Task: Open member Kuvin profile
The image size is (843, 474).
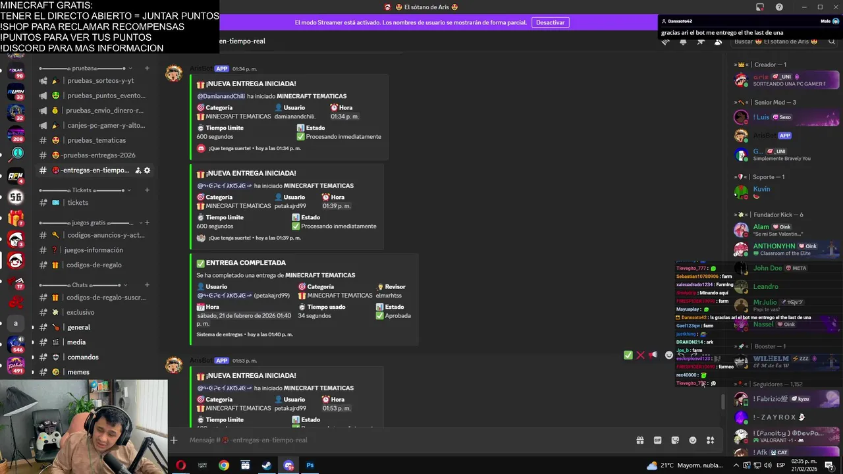Action: tap(785, 192)
